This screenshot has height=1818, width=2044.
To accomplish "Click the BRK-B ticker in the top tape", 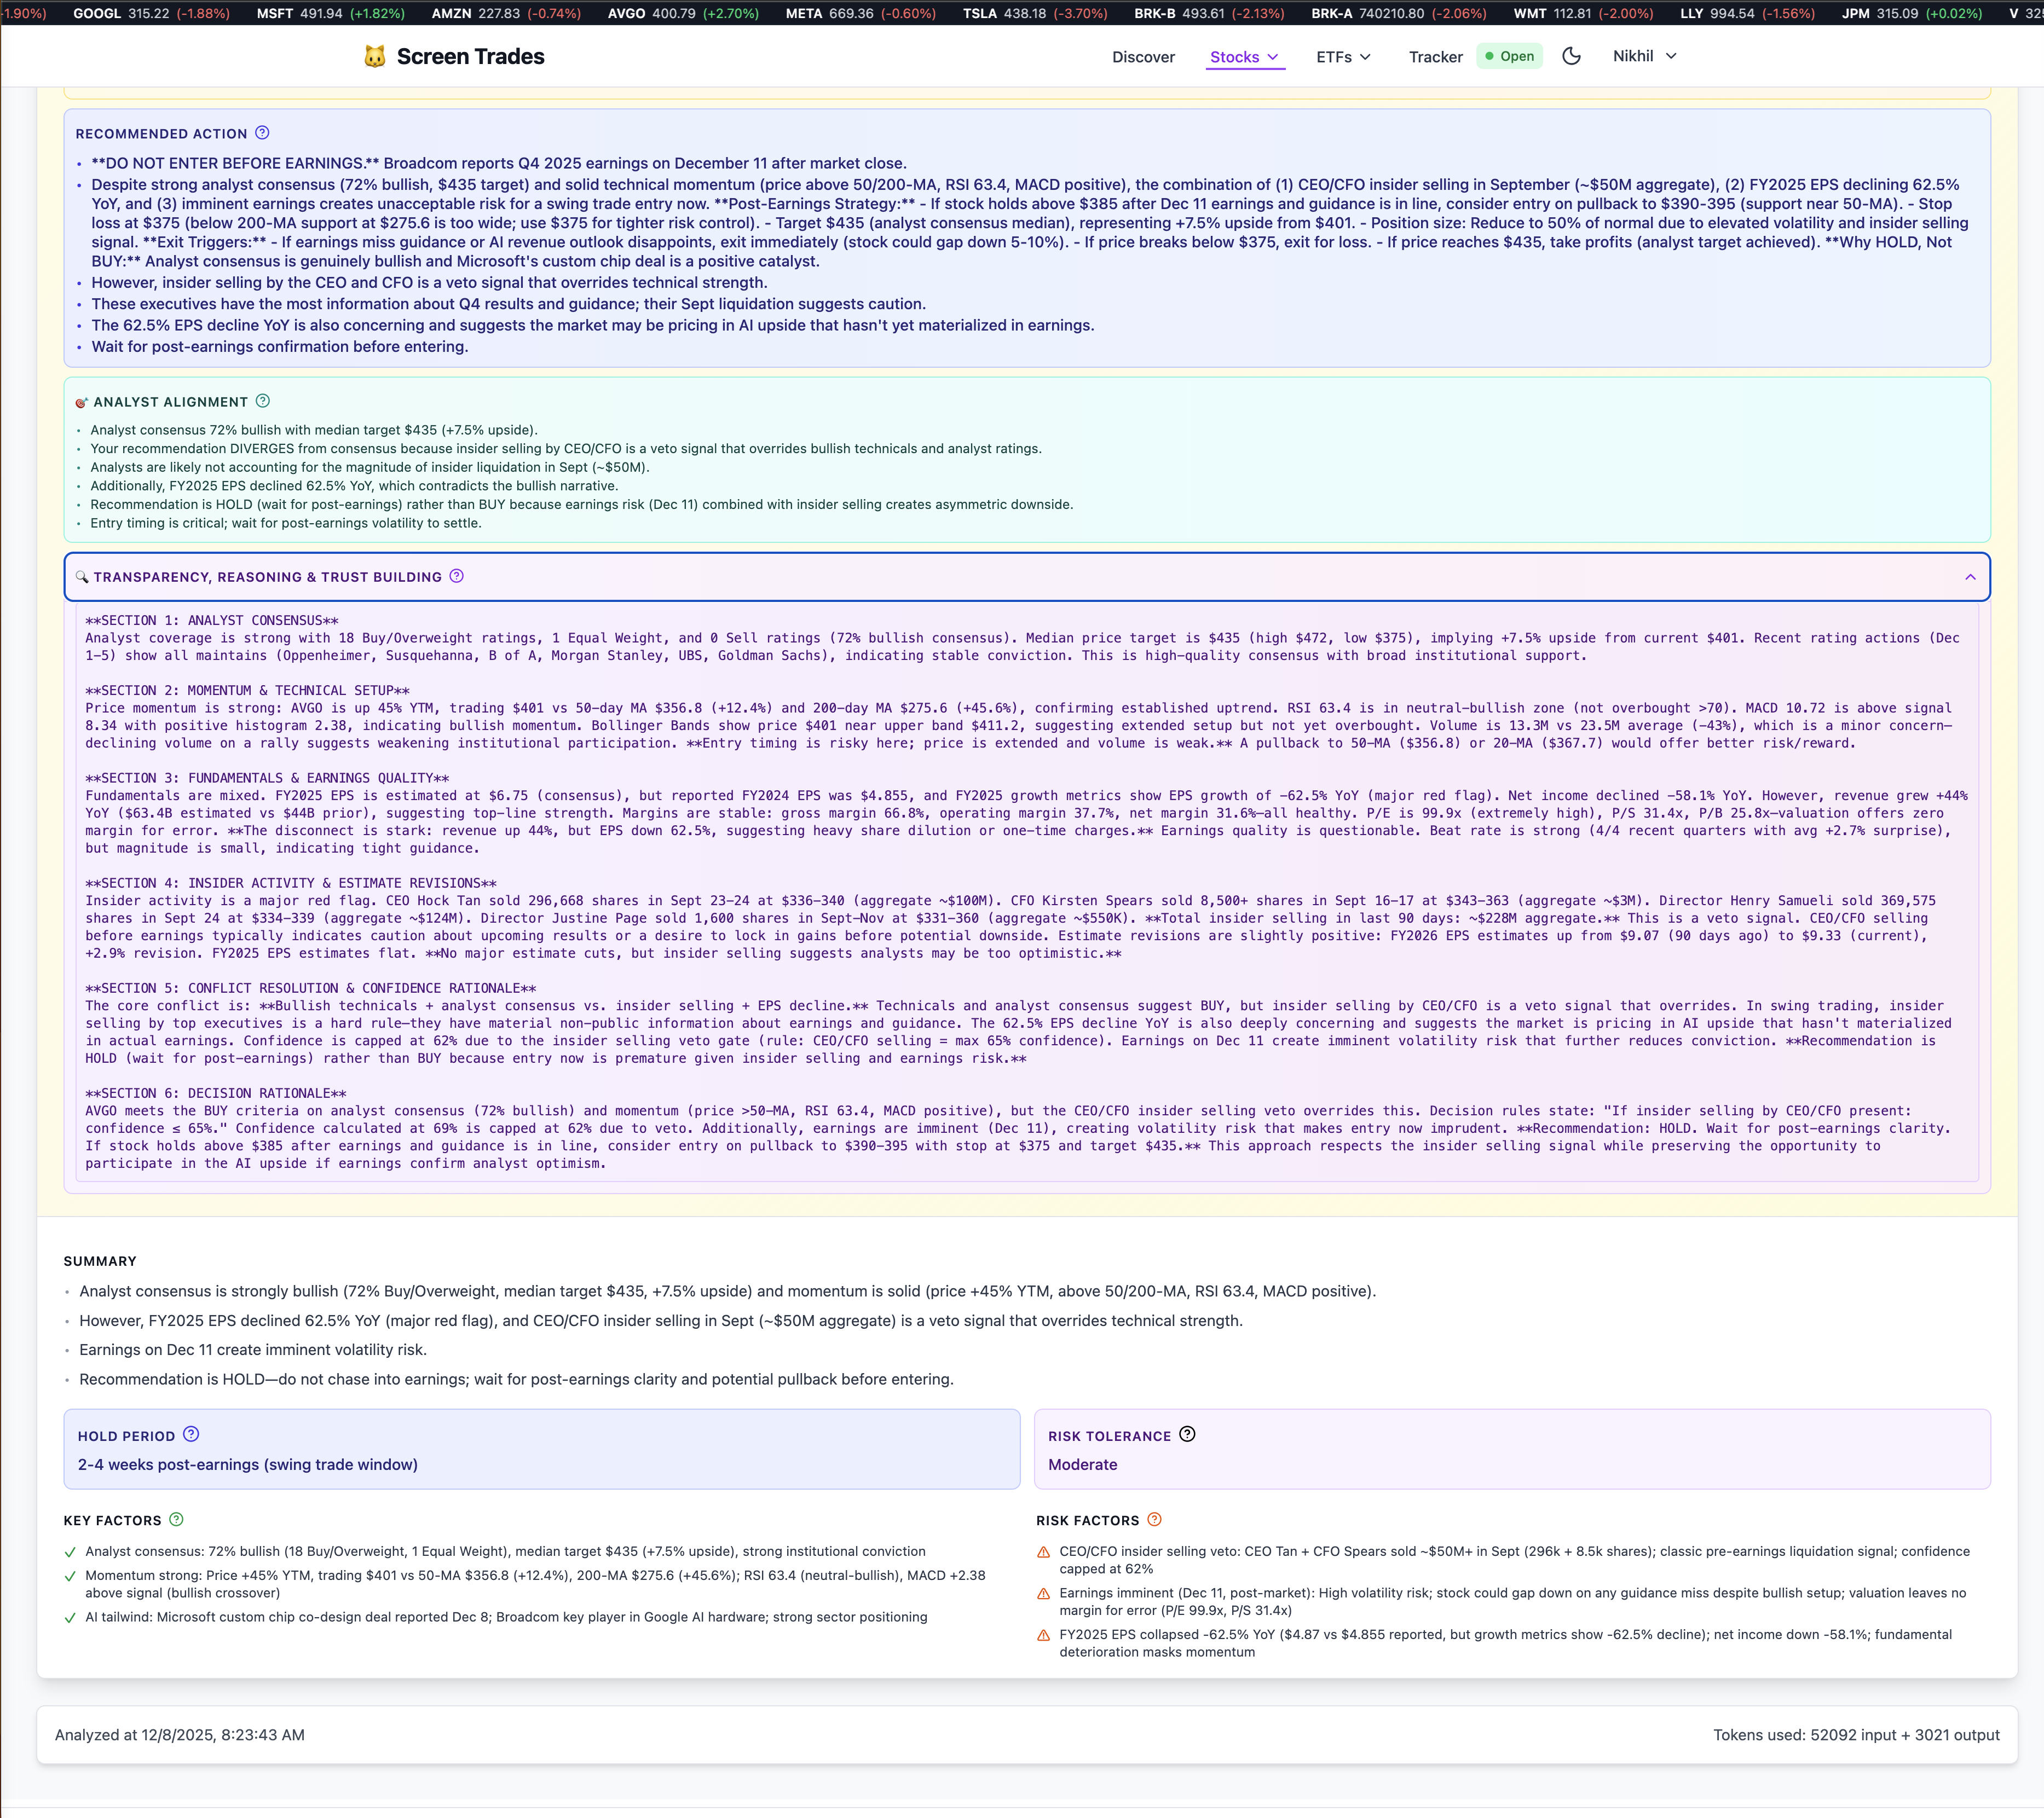I will click(1209, 13).
